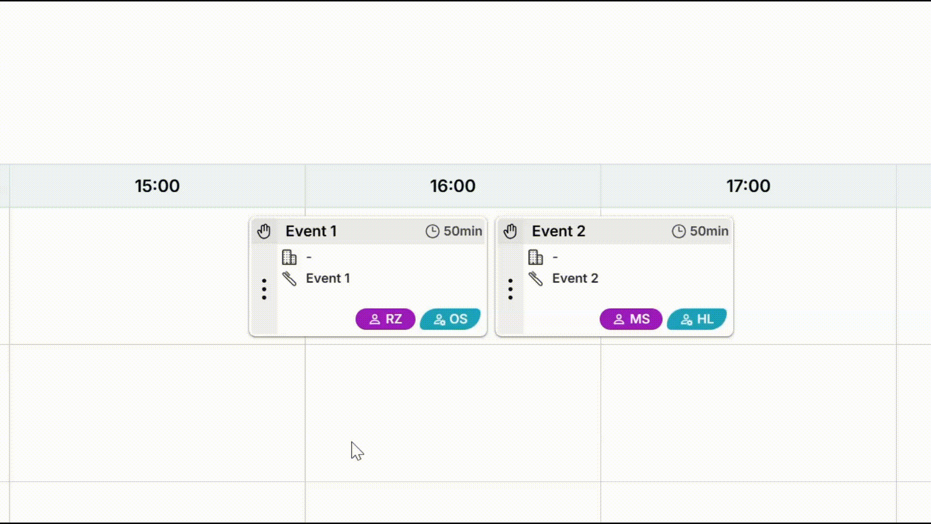Click the 17:00 time column header
The height and width of the screenshot is (524, 931).
point(748,186)
